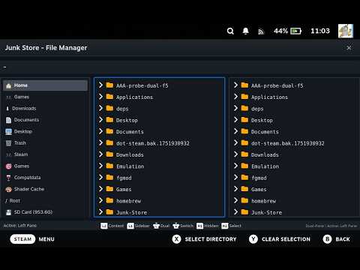Open the user profile avatar
Screen dimensions: 360x270
coord(346,31)
